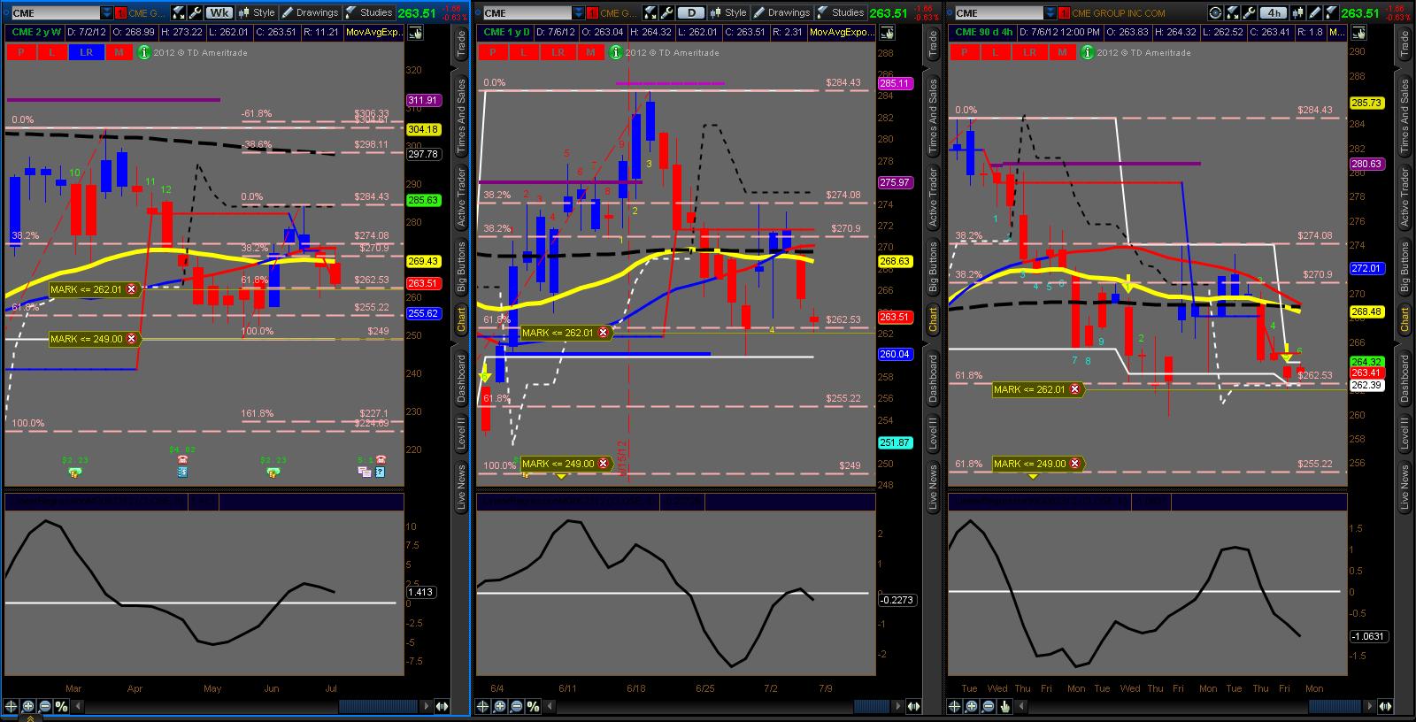Toggle the M button in weekly chart
This screenshot has height=722, width=1416.
coord(119,52)
